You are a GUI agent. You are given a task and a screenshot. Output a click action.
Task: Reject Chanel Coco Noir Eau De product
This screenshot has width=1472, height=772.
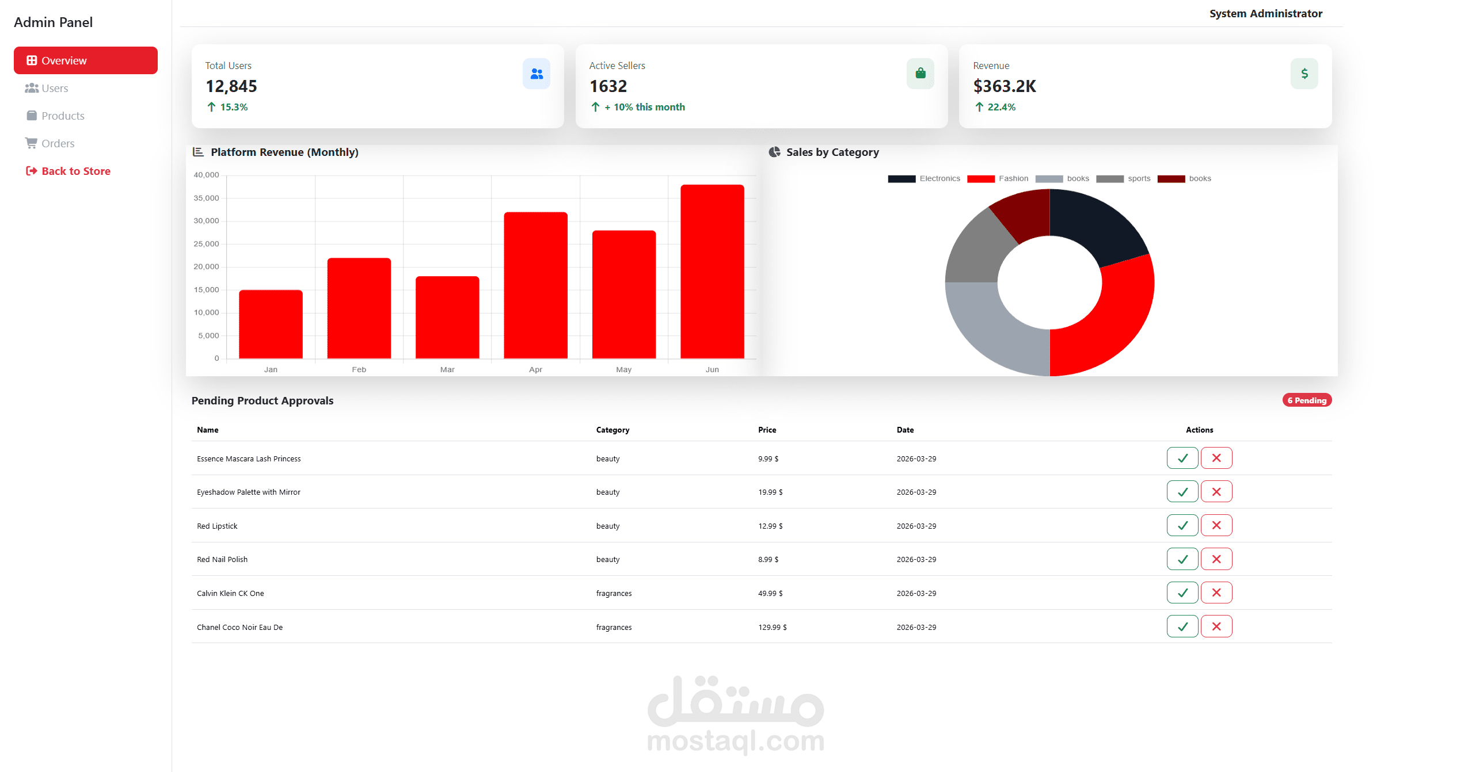point(1216,626)
